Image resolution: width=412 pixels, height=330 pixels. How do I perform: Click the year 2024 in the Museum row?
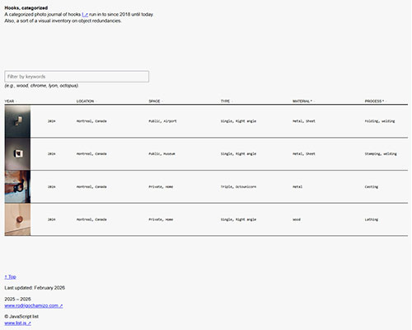52,153
